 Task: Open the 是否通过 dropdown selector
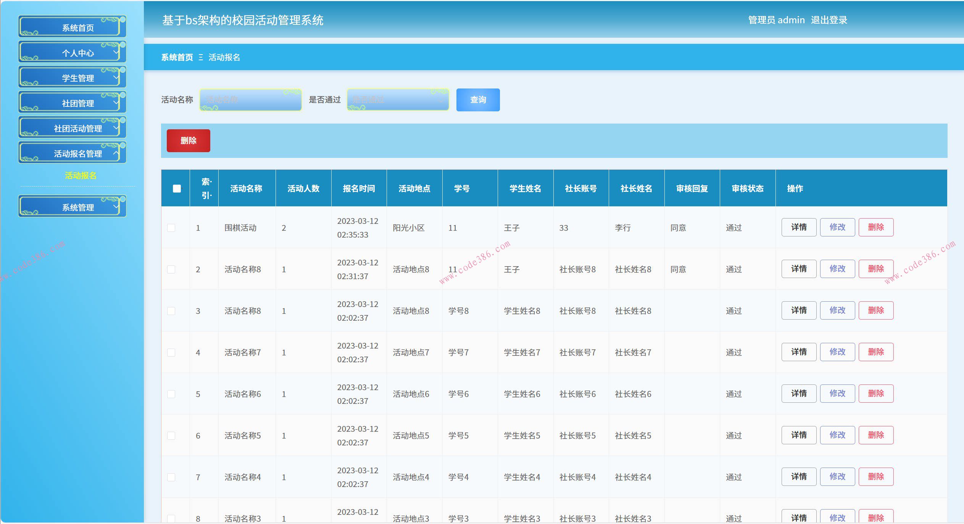[x=398, y=100]
